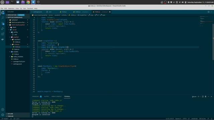This screenshot has width=214, height=120.
Task: Switch to the package.json editor tab
Action: 37,12
